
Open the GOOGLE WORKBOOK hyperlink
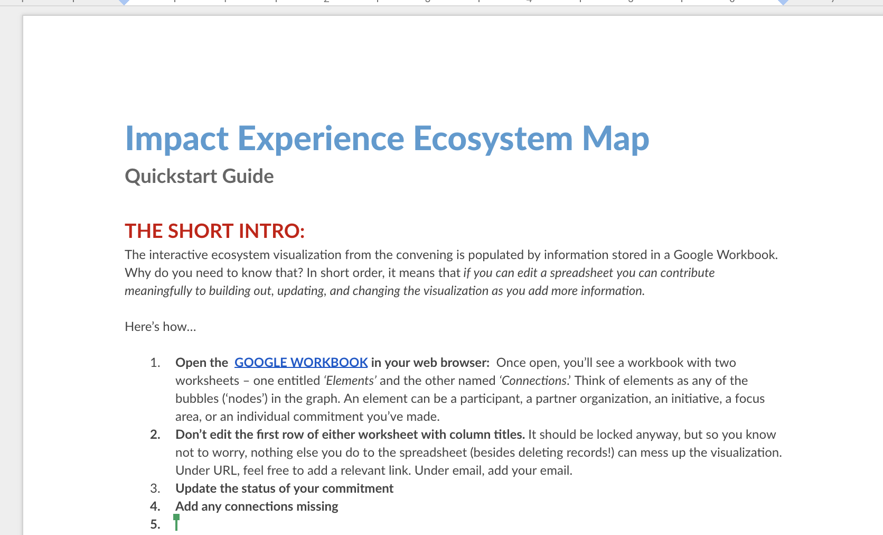300,363
